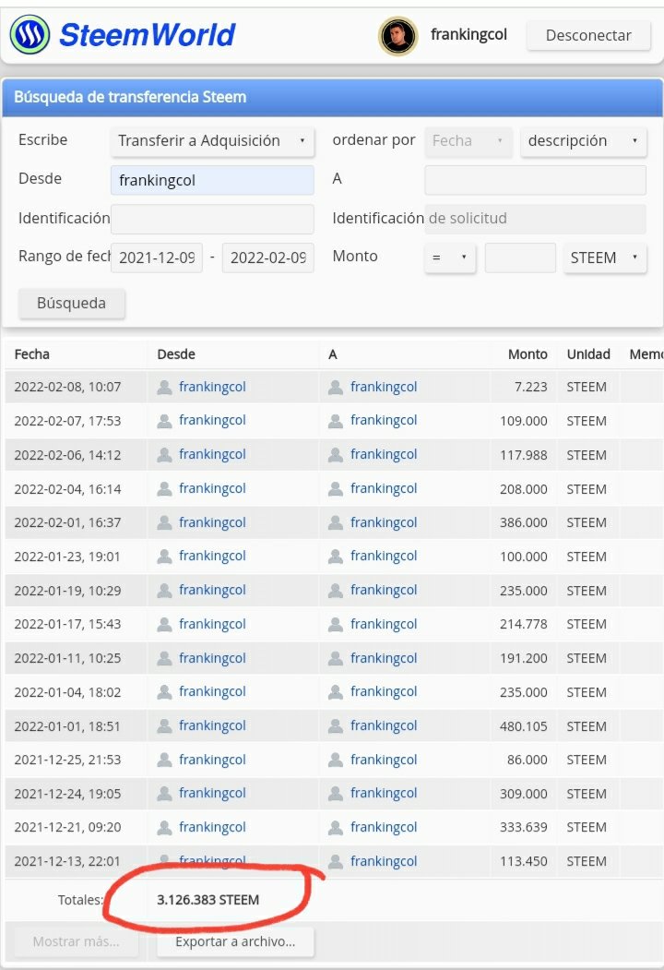
Task: Click sender user icon in 2022-02-07 row
Action: point(164,421)
